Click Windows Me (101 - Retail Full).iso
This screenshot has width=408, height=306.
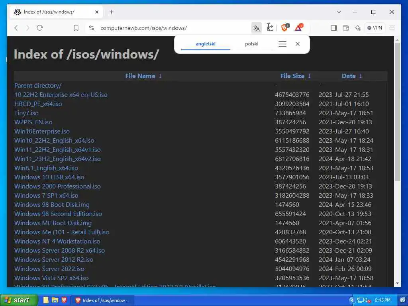tap(62, 232)
